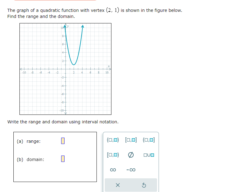
Task: Select the half-open interval (□,□] symbol
Action: click(148, 140)
